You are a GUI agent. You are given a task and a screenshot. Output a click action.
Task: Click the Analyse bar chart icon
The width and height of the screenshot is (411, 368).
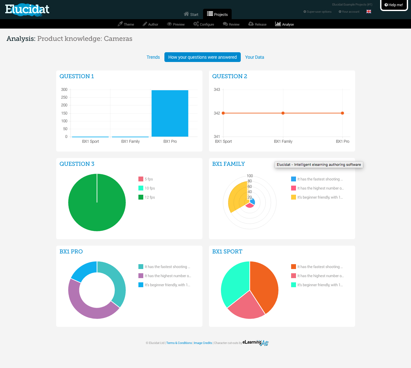[278, 24]
